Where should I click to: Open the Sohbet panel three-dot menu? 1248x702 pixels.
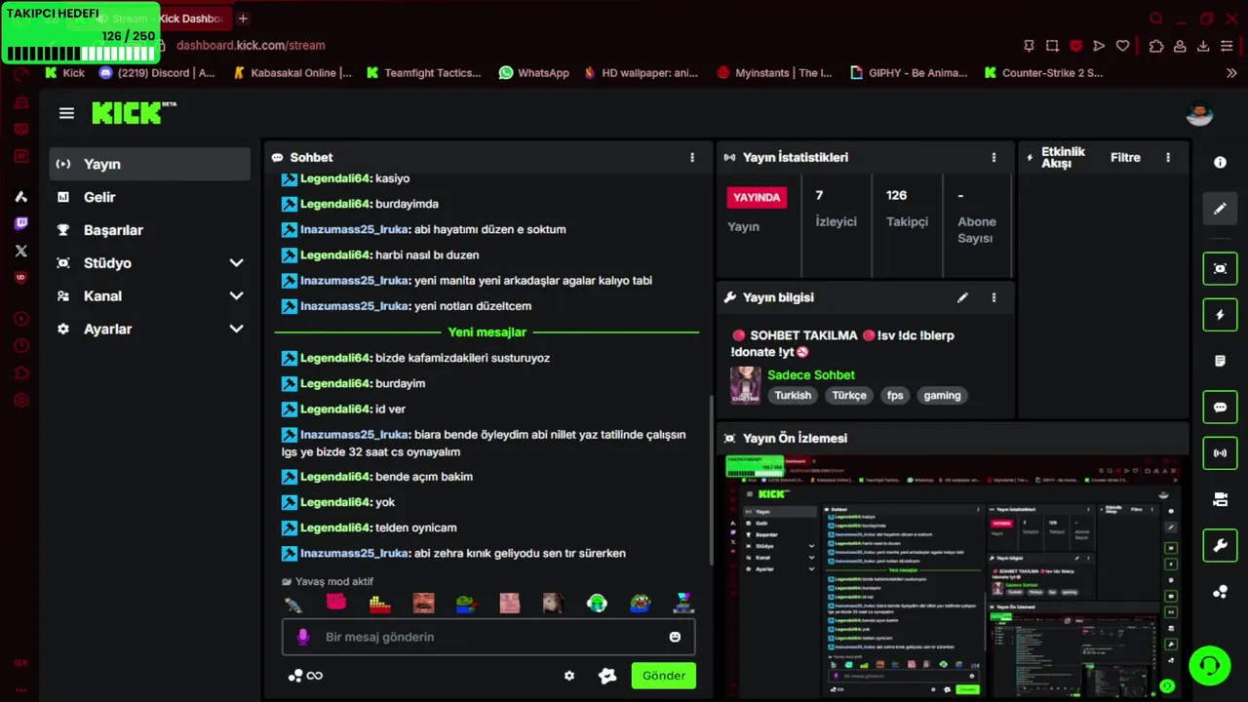(692, 157)
